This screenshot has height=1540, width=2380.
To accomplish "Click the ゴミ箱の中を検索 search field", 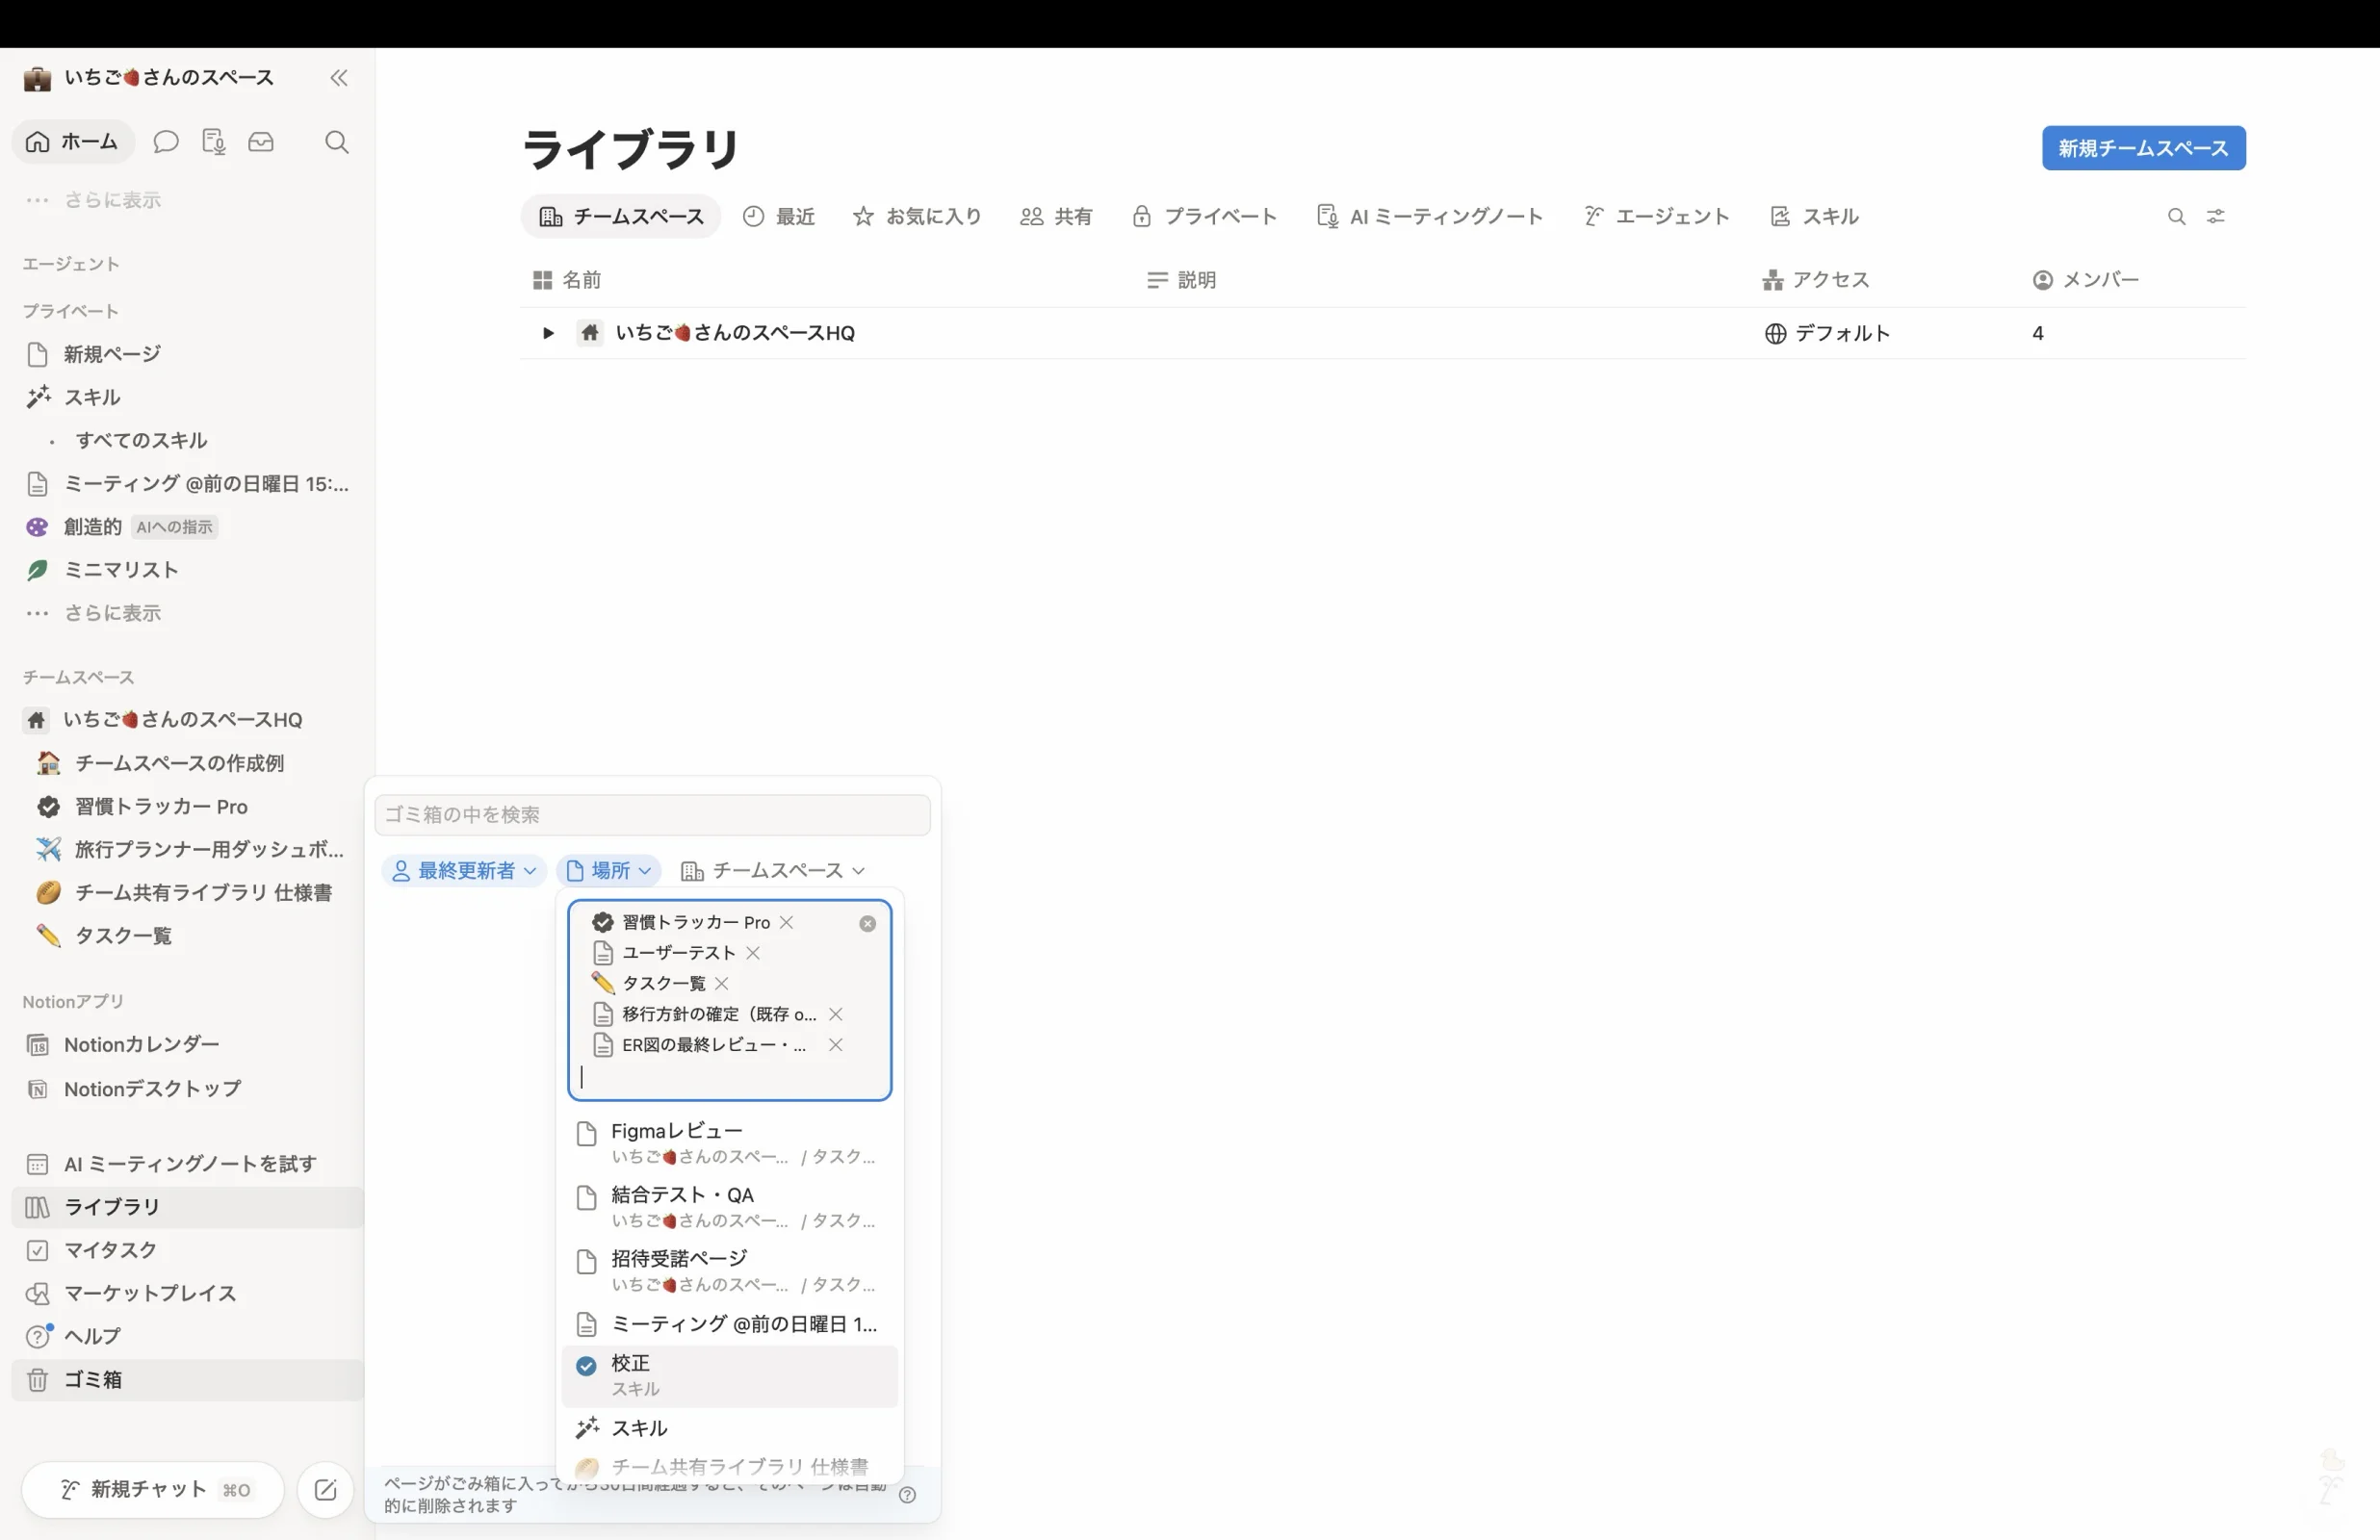I will (653, 815).
